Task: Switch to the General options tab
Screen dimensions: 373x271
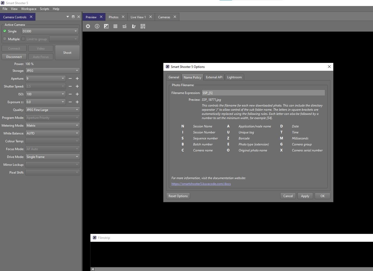Action: [174, 77]
